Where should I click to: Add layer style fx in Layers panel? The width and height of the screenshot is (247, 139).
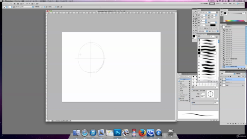click(230, 124)
